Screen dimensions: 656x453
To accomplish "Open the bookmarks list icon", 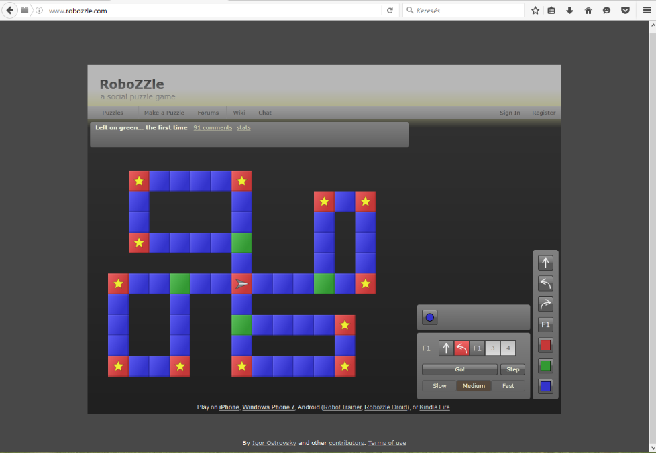I will (551, 11).
